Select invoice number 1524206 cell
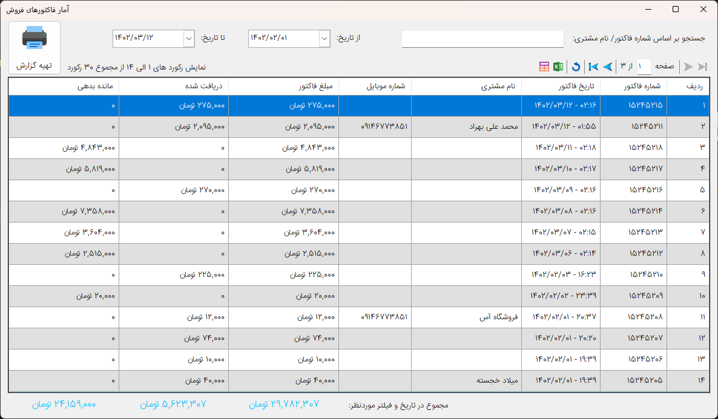 coord(634,359)
